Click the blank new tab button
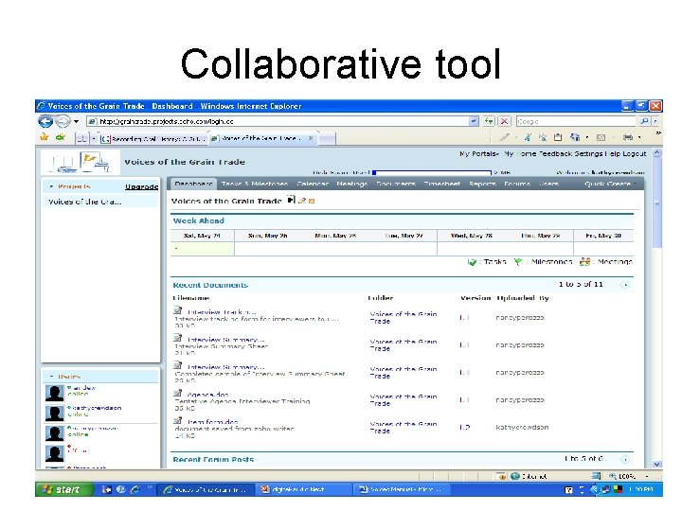The height and width of the screenshot is (511, 682). coord(328,138)
